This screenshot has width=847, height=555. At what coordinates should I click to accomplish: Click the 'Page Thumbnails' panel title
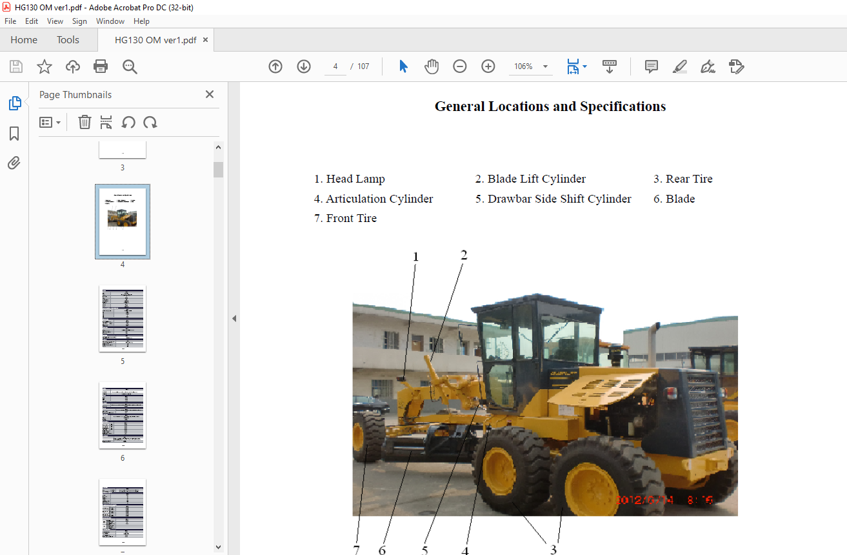click(75, 94)
